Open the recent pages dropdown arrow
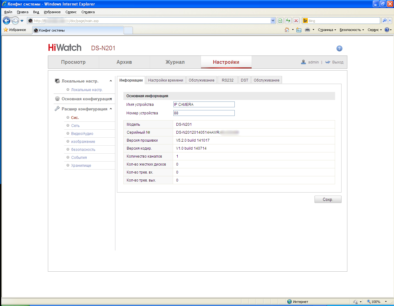This screenshot has height=306, width=394. pos(22,21)
